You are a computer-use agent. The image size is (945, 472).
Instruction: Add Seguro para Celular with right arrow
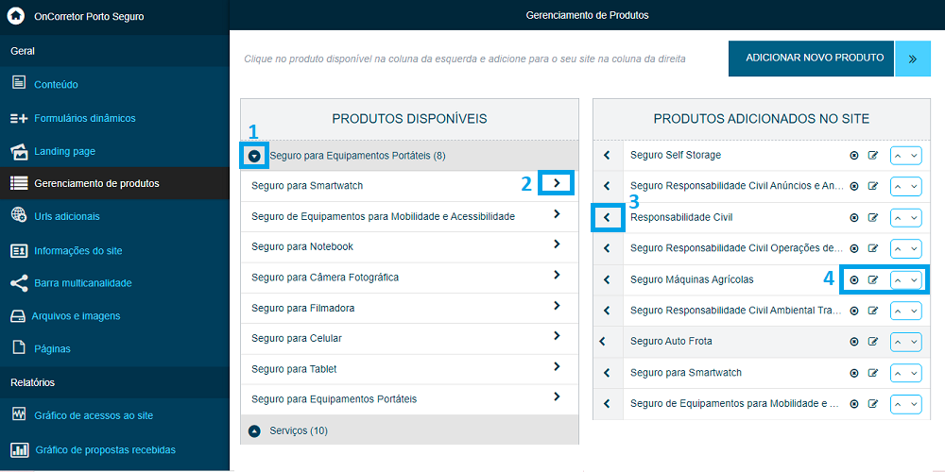click(557, 336)
